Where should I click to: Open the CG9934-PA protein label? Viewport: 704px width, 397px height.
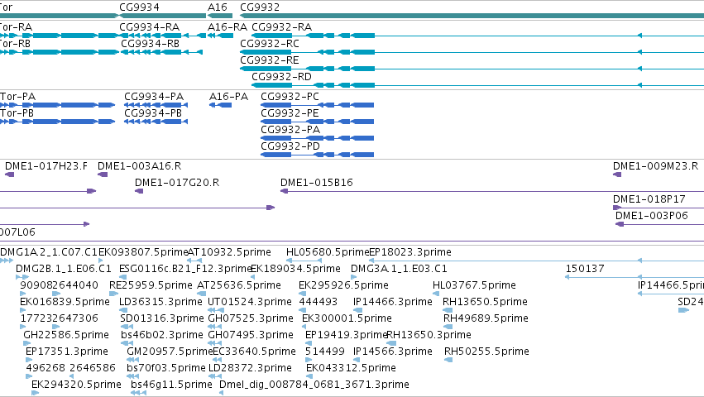(154, 97)
